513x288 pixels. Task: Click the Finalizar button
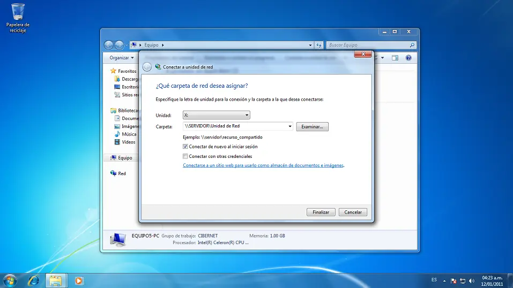click(321, 212)
